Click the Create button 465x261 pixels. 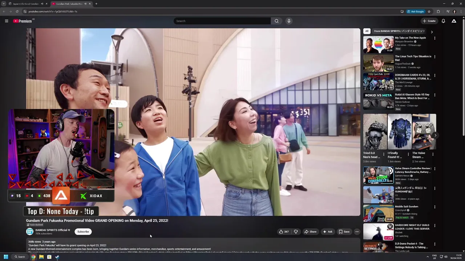[429, 21]
